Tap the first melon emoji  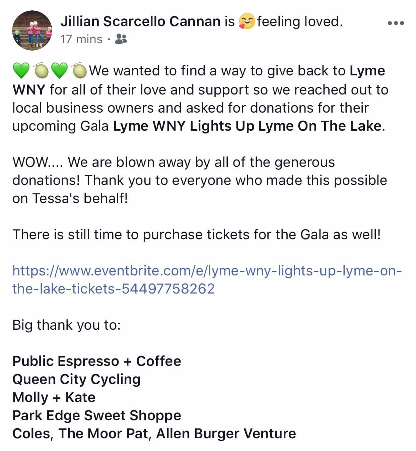[x=41, y=71]
